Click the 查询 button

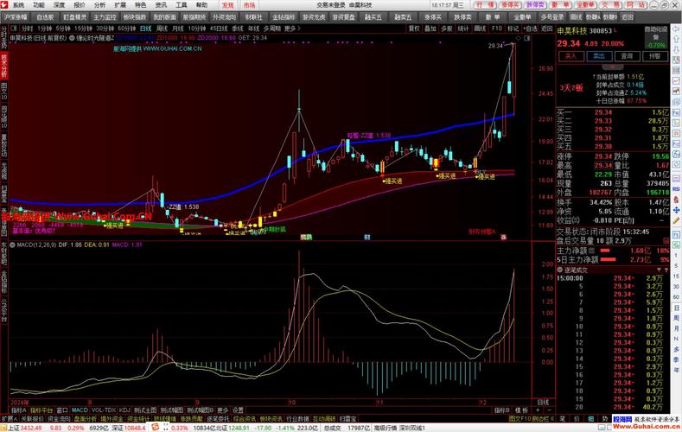[x=627, y=56]
